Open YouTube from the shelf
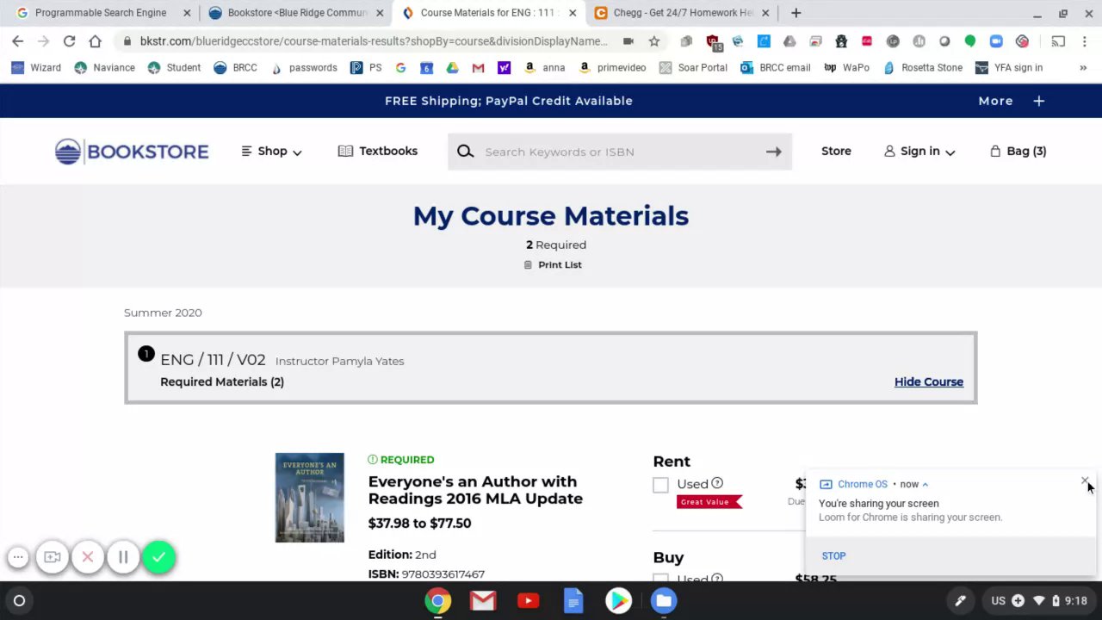Screen dimensions: 1102x620 tap(528, 601)
